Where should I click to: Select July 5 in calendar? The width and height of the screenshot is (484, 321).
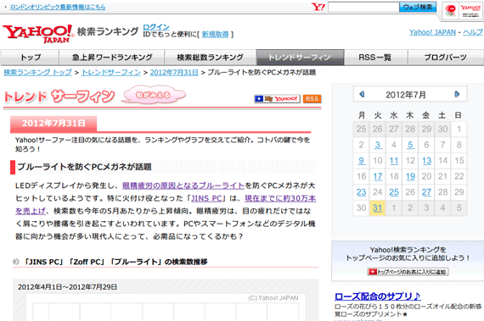pyautogui.click(x=410, y=145)
